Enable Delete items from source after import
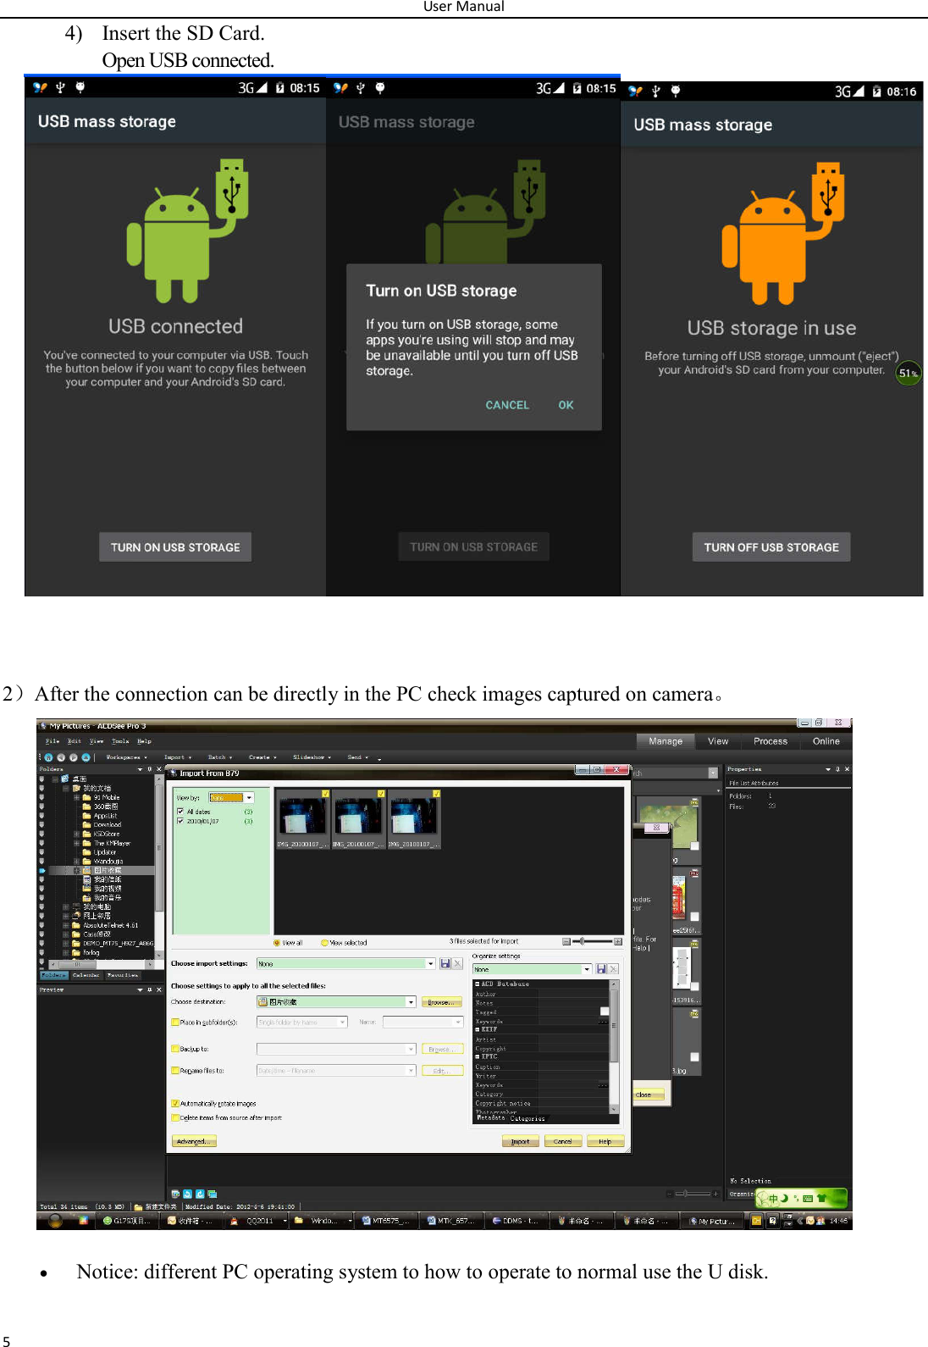The height and width of the screenshot is (1347, 928). 175,1118
